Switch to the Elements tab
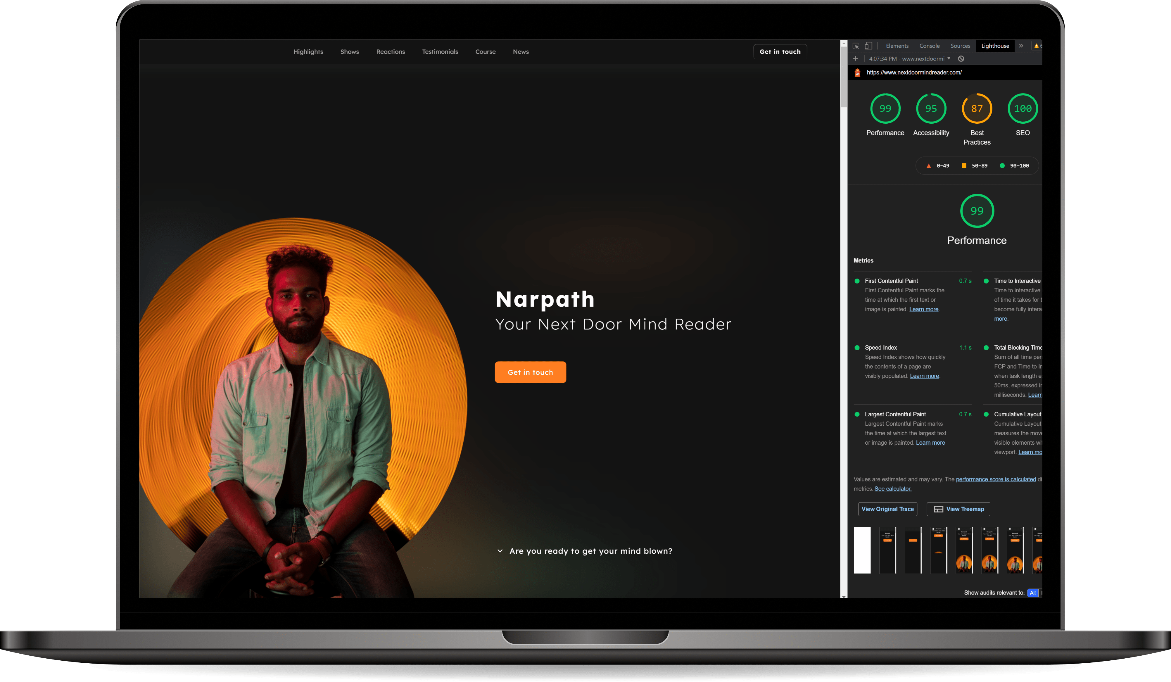The height and width of the screenshot is (682, 1171). [x=897, y=46]
